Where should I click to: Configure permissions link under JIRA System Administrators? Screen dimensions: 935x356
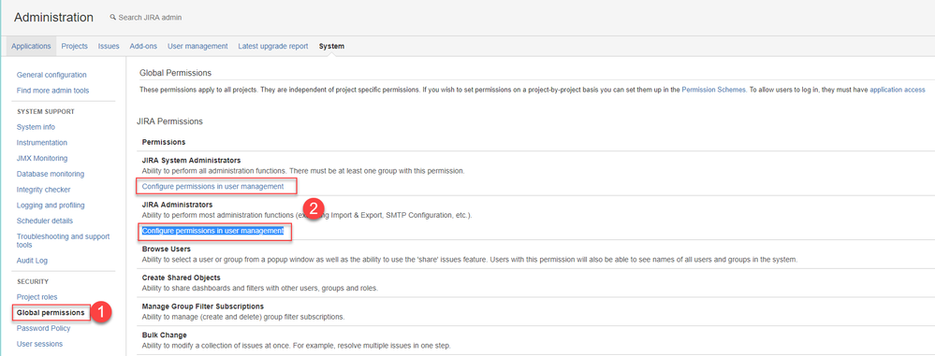click(x=212, y=186)
